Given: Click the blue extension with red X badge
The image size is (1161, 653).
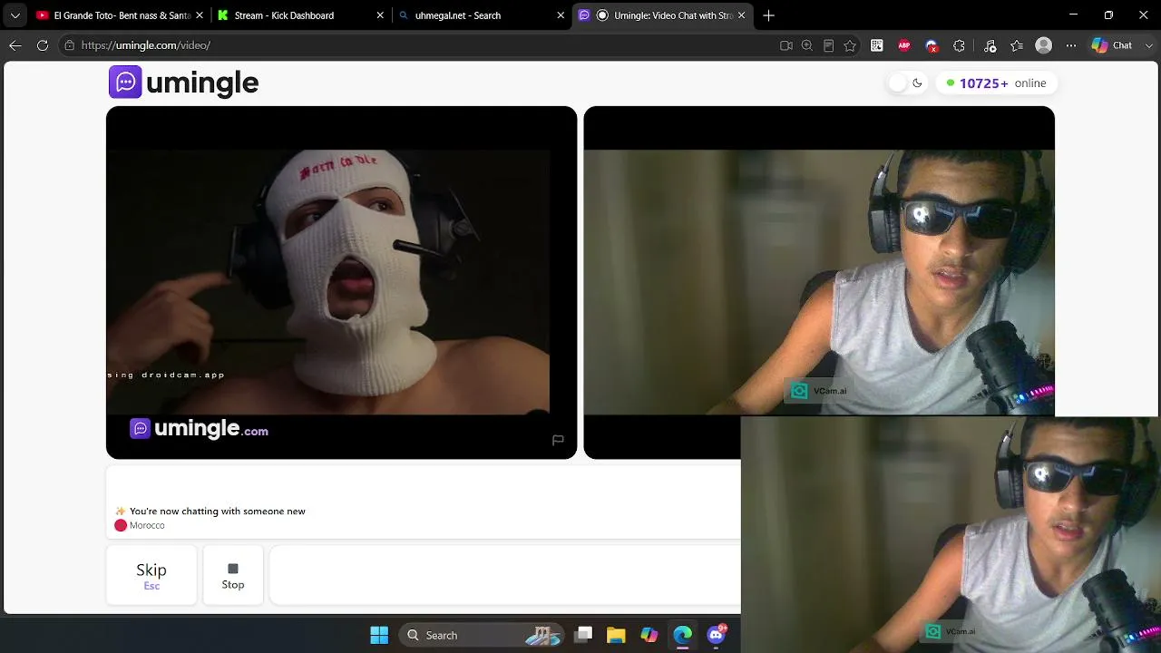Looking at the screenshot, I should [x=932, y=45].
